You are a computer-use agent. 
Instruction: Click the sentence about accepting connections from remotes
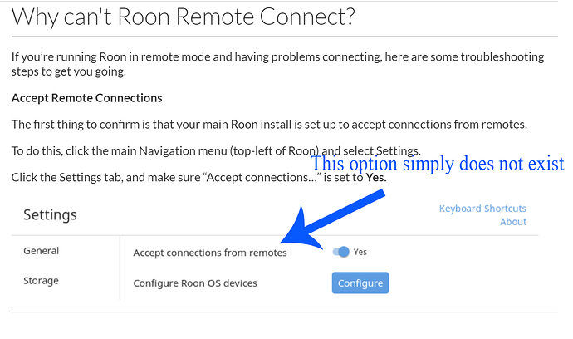click(269, 125)
